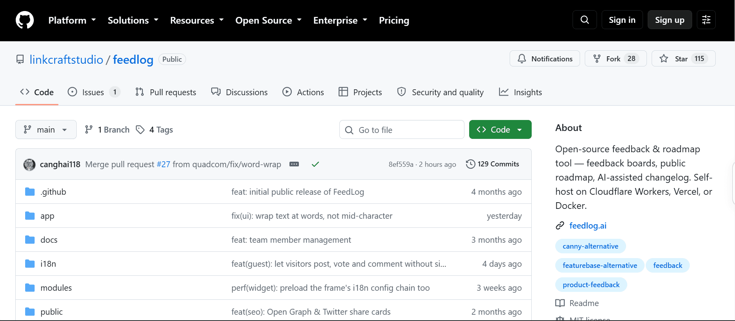735x321 pixels.
Task: Open the modules folder name
Action: tap(56, 288)
